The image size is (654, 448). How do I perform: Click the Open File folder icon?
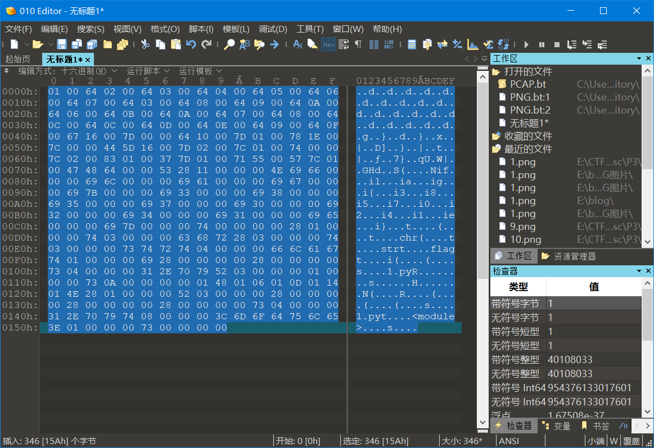point(38,44)
